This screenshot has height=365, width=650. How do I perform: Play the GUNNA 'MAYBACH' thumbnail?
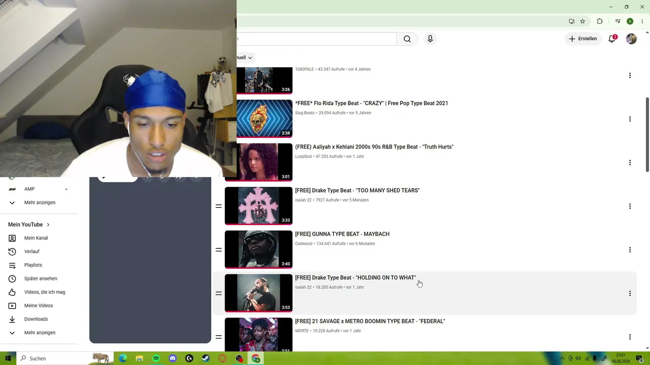click(x=258, y=249)
